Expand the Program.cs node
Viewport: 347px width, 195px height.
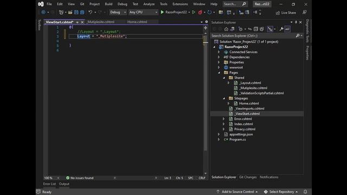[x=219, y=140]
